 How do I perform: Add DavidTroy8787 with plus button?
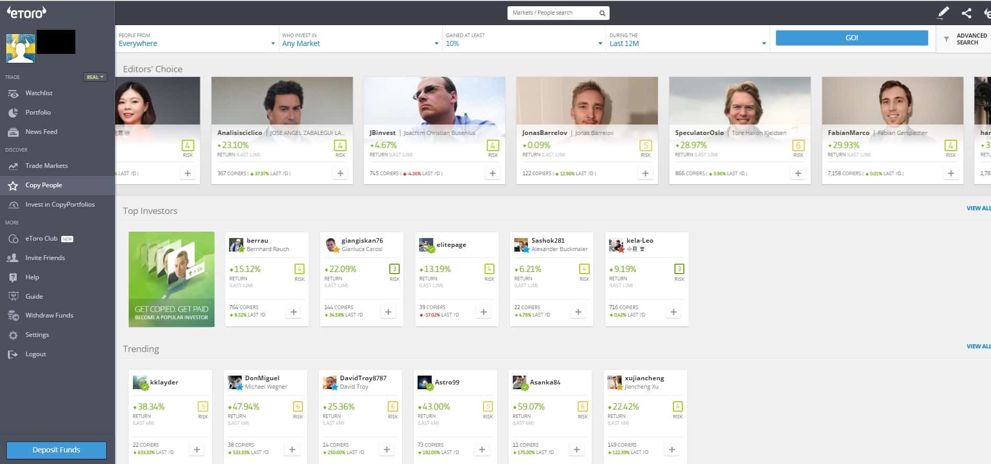(x=387, y=449)
